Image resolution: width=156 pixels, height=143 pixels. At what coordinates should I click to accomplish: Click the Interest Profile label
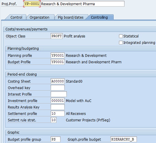[x=20, y=94]
